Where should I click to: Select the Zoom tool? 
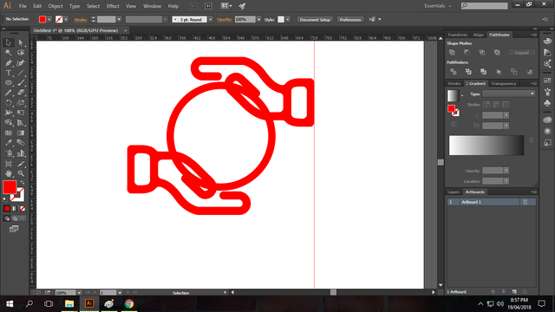21,173
